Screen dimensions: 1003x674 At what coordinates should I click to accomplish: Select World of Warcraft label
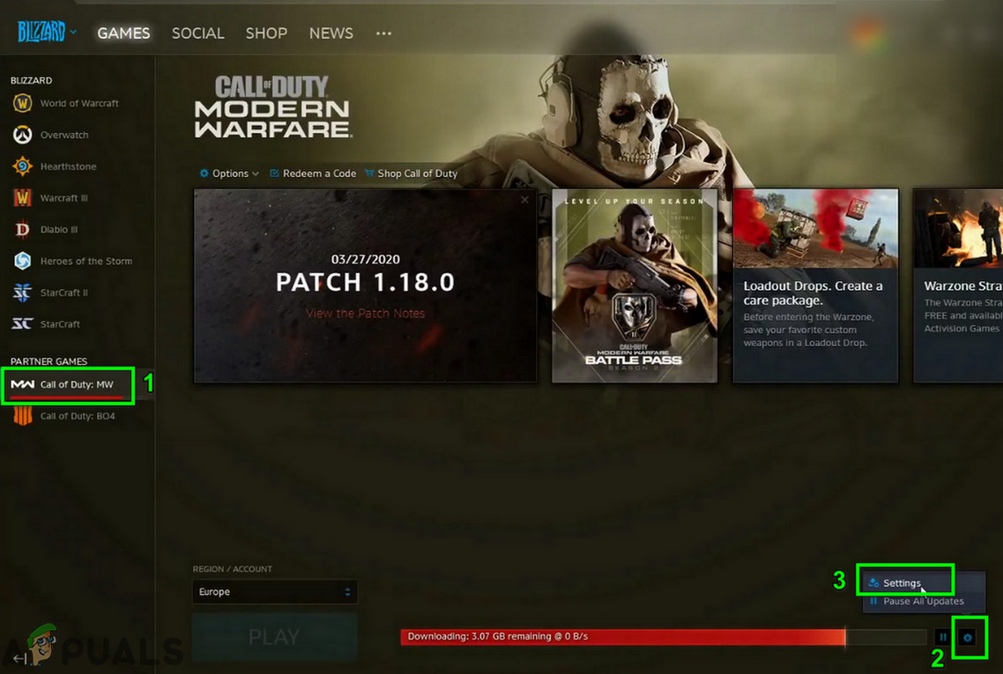(79, 103)
